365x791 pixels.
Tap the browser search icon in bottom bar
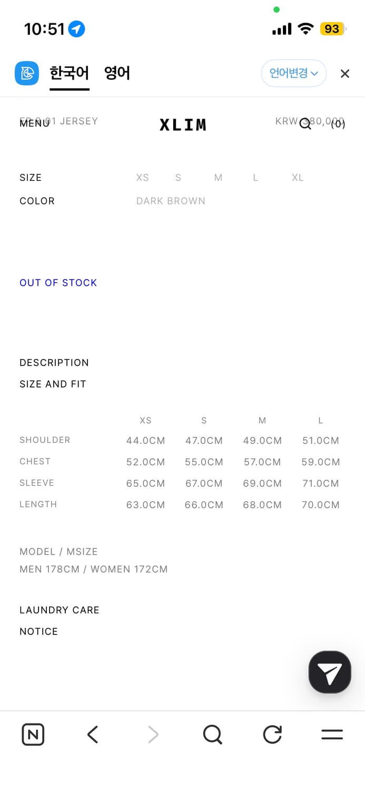[x=212, y=735]
